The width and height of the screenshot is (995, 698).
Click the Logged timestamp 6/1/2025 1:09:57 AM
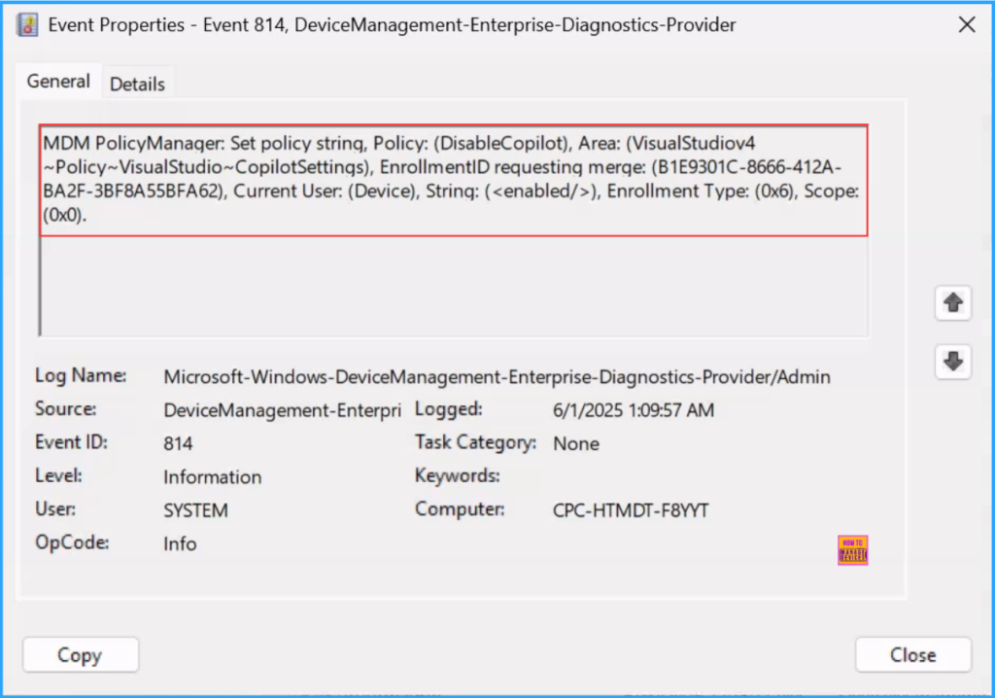point(634,410)
